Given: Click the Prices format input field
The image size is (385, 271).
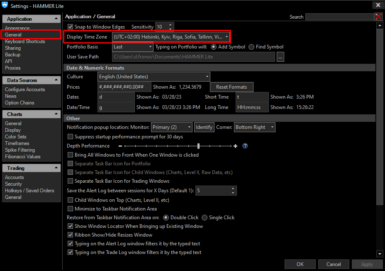Looking at the screenshot, I should pos(124,87).
